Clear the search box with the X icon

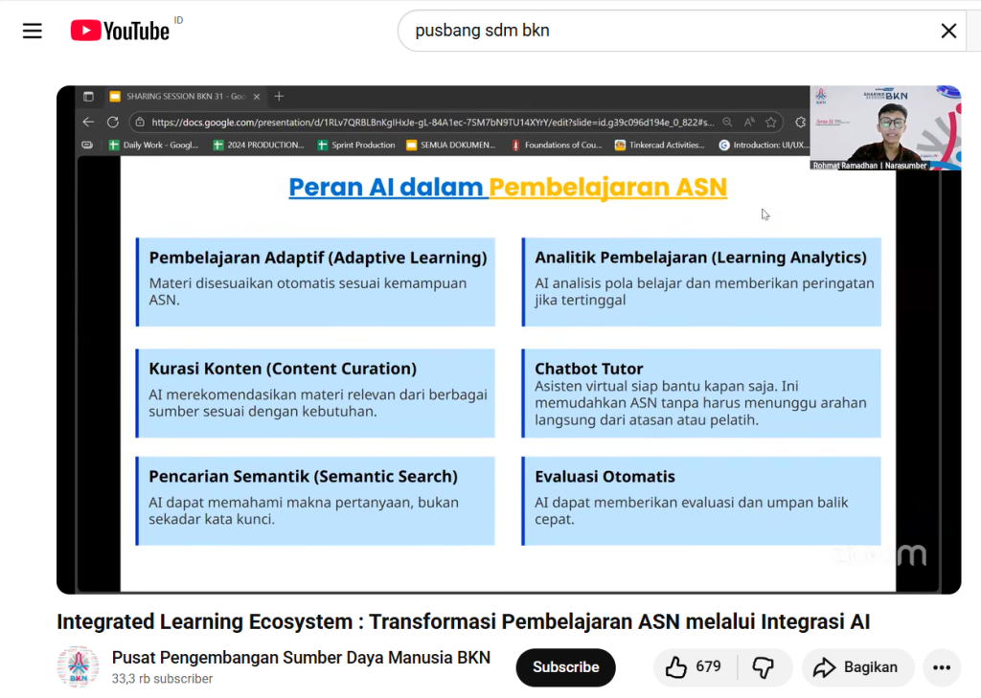pos(948,31)
